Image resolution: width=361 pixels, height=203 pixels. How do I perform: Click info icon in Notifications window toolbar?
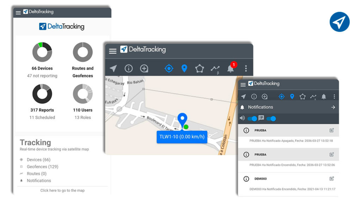click(254, 97)
